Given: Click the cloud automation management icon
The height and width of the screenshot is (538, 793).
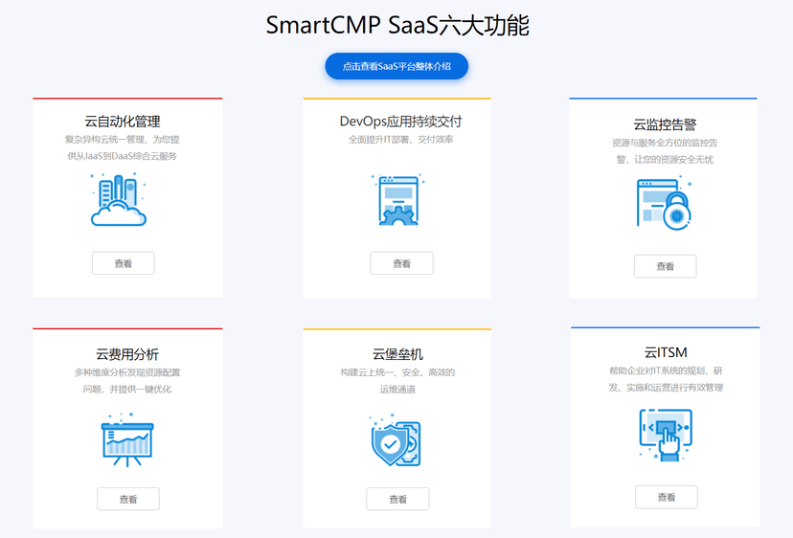Looking at the screenshot, I should click(120, 200).
